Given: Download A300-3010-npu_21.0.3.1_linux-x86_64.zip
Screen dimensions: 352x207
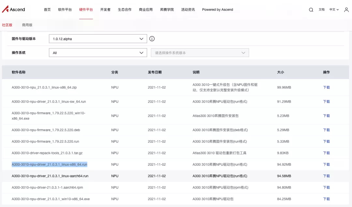Looking at the screenshot, I should [x=326, y=87].
